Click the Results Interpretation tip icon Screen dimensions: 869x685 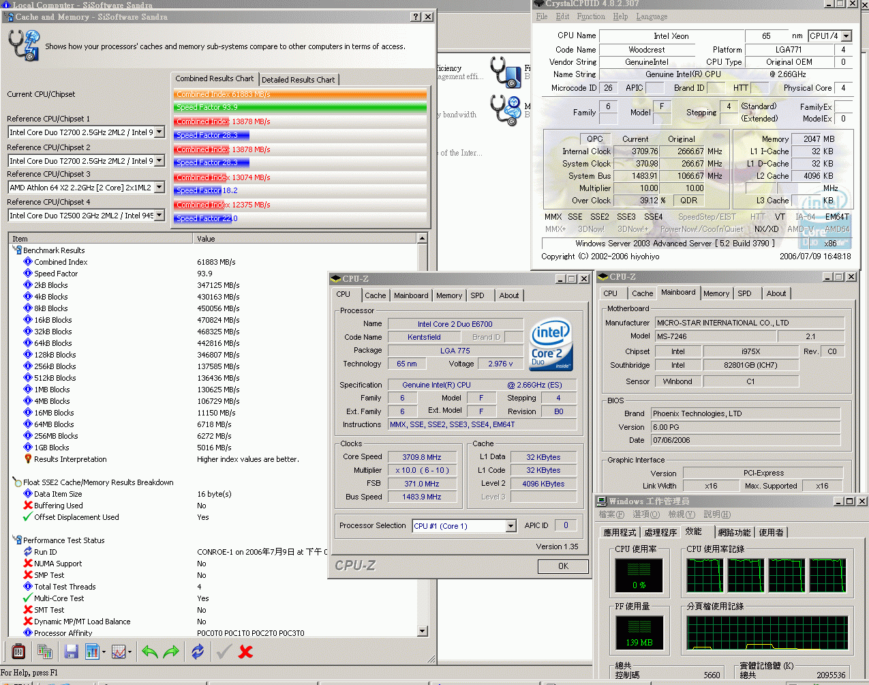point(28,459)
